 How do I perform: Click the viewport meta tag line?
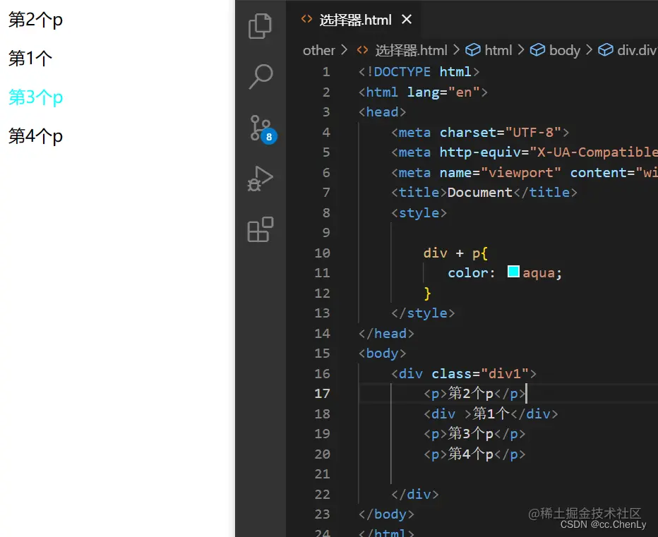[x=524, y=172]
